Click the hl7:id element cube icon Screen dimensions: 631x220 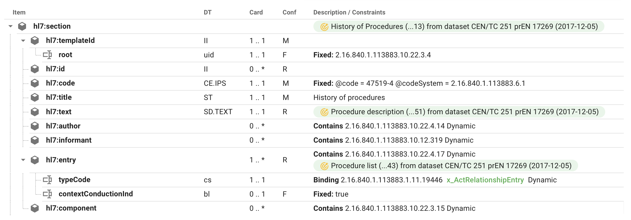tap(35, 69)
